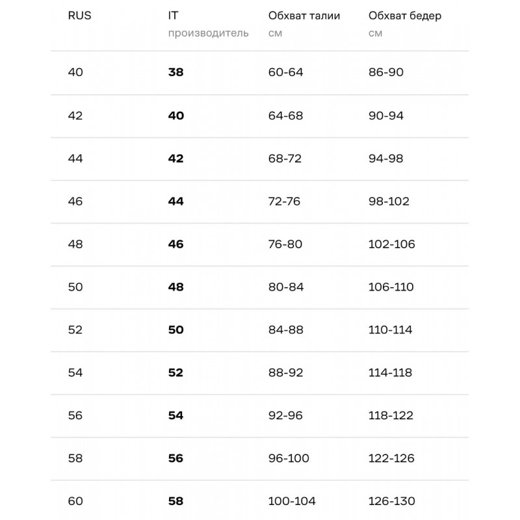Select hip range 126-130
The height and width of the screenshot is (520, 520).
coord(391,501)
